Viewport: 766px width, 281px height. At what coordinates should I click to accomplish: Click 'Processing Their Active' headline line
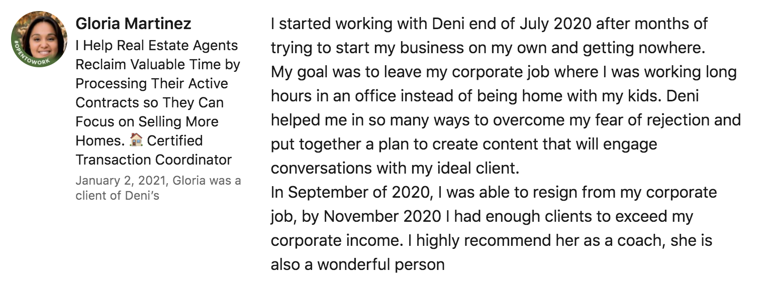click(152, 84)
